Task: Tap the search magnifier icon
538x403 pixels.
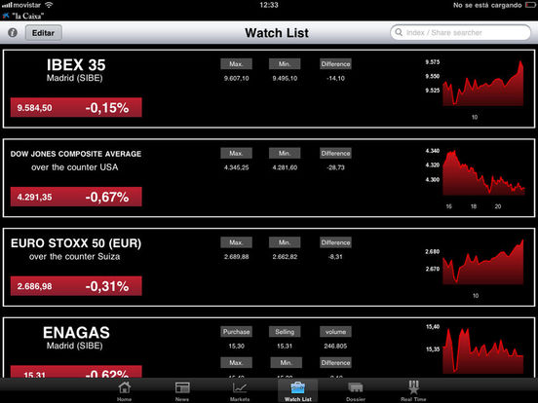Action: [399, 32]
